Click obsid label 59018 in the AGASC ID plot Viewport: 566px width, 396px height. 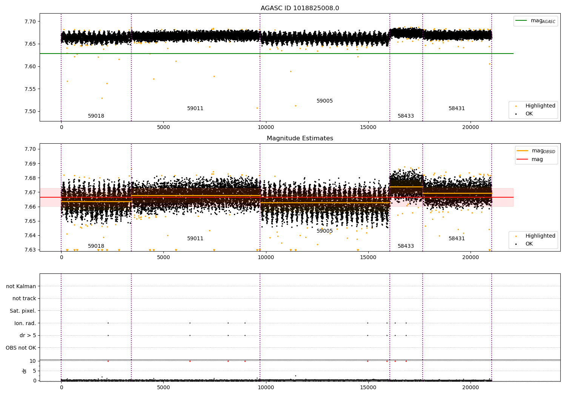pyautogui.click(x=96, y=116)
